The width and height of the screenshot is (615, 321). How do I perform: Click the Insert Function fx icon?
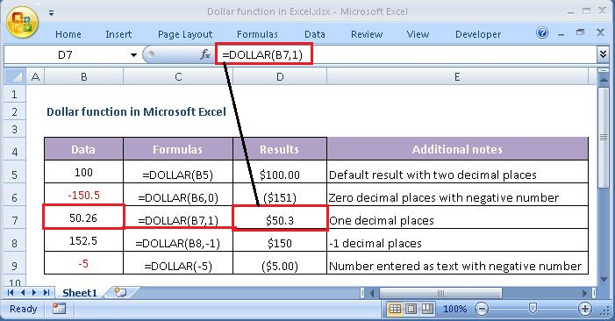[x=205, y=54]
